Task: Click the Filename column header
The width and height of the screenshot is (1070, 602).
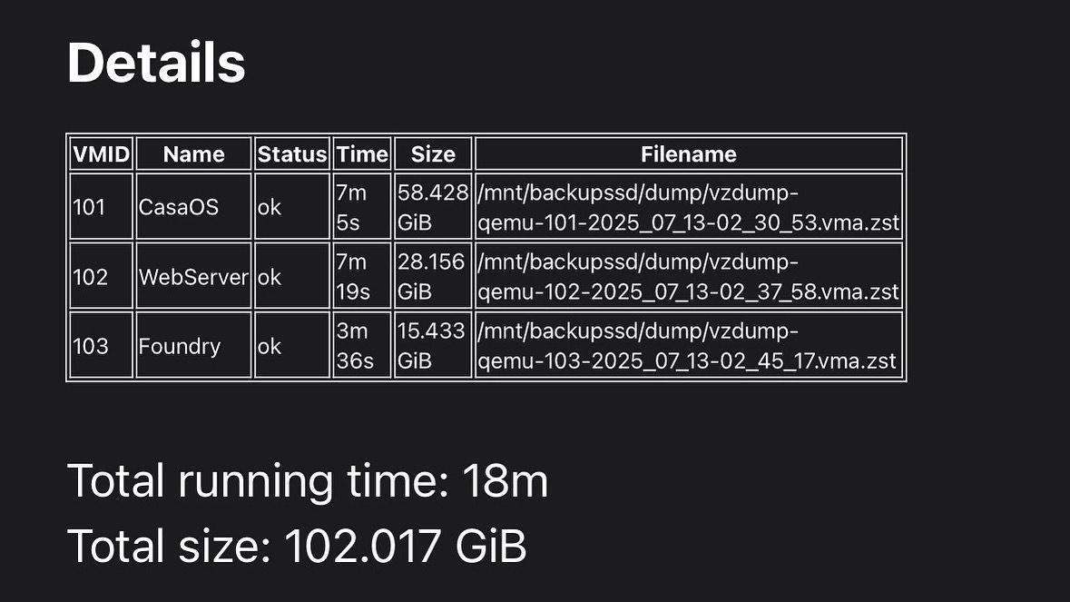Action: click(x=689, y=153)
